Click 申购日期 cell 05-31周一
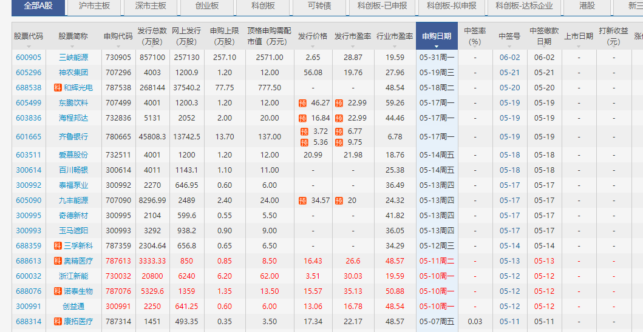 point(437,58)
